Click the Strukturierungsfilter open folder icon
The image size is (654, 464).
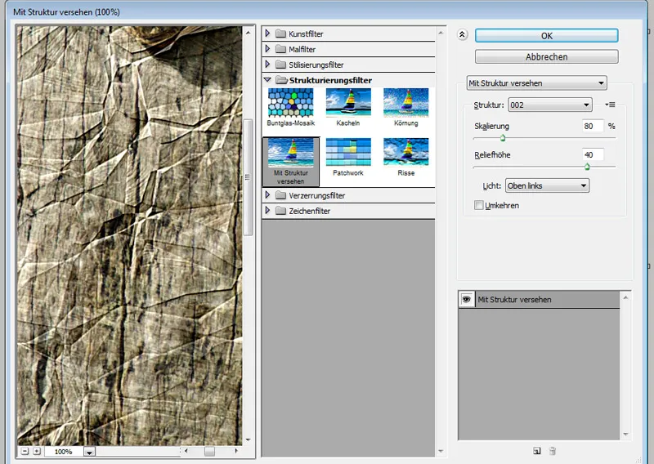281,79
